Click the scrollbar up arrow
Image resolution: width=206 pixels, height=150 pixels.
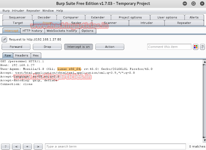[x=205, y=61]
